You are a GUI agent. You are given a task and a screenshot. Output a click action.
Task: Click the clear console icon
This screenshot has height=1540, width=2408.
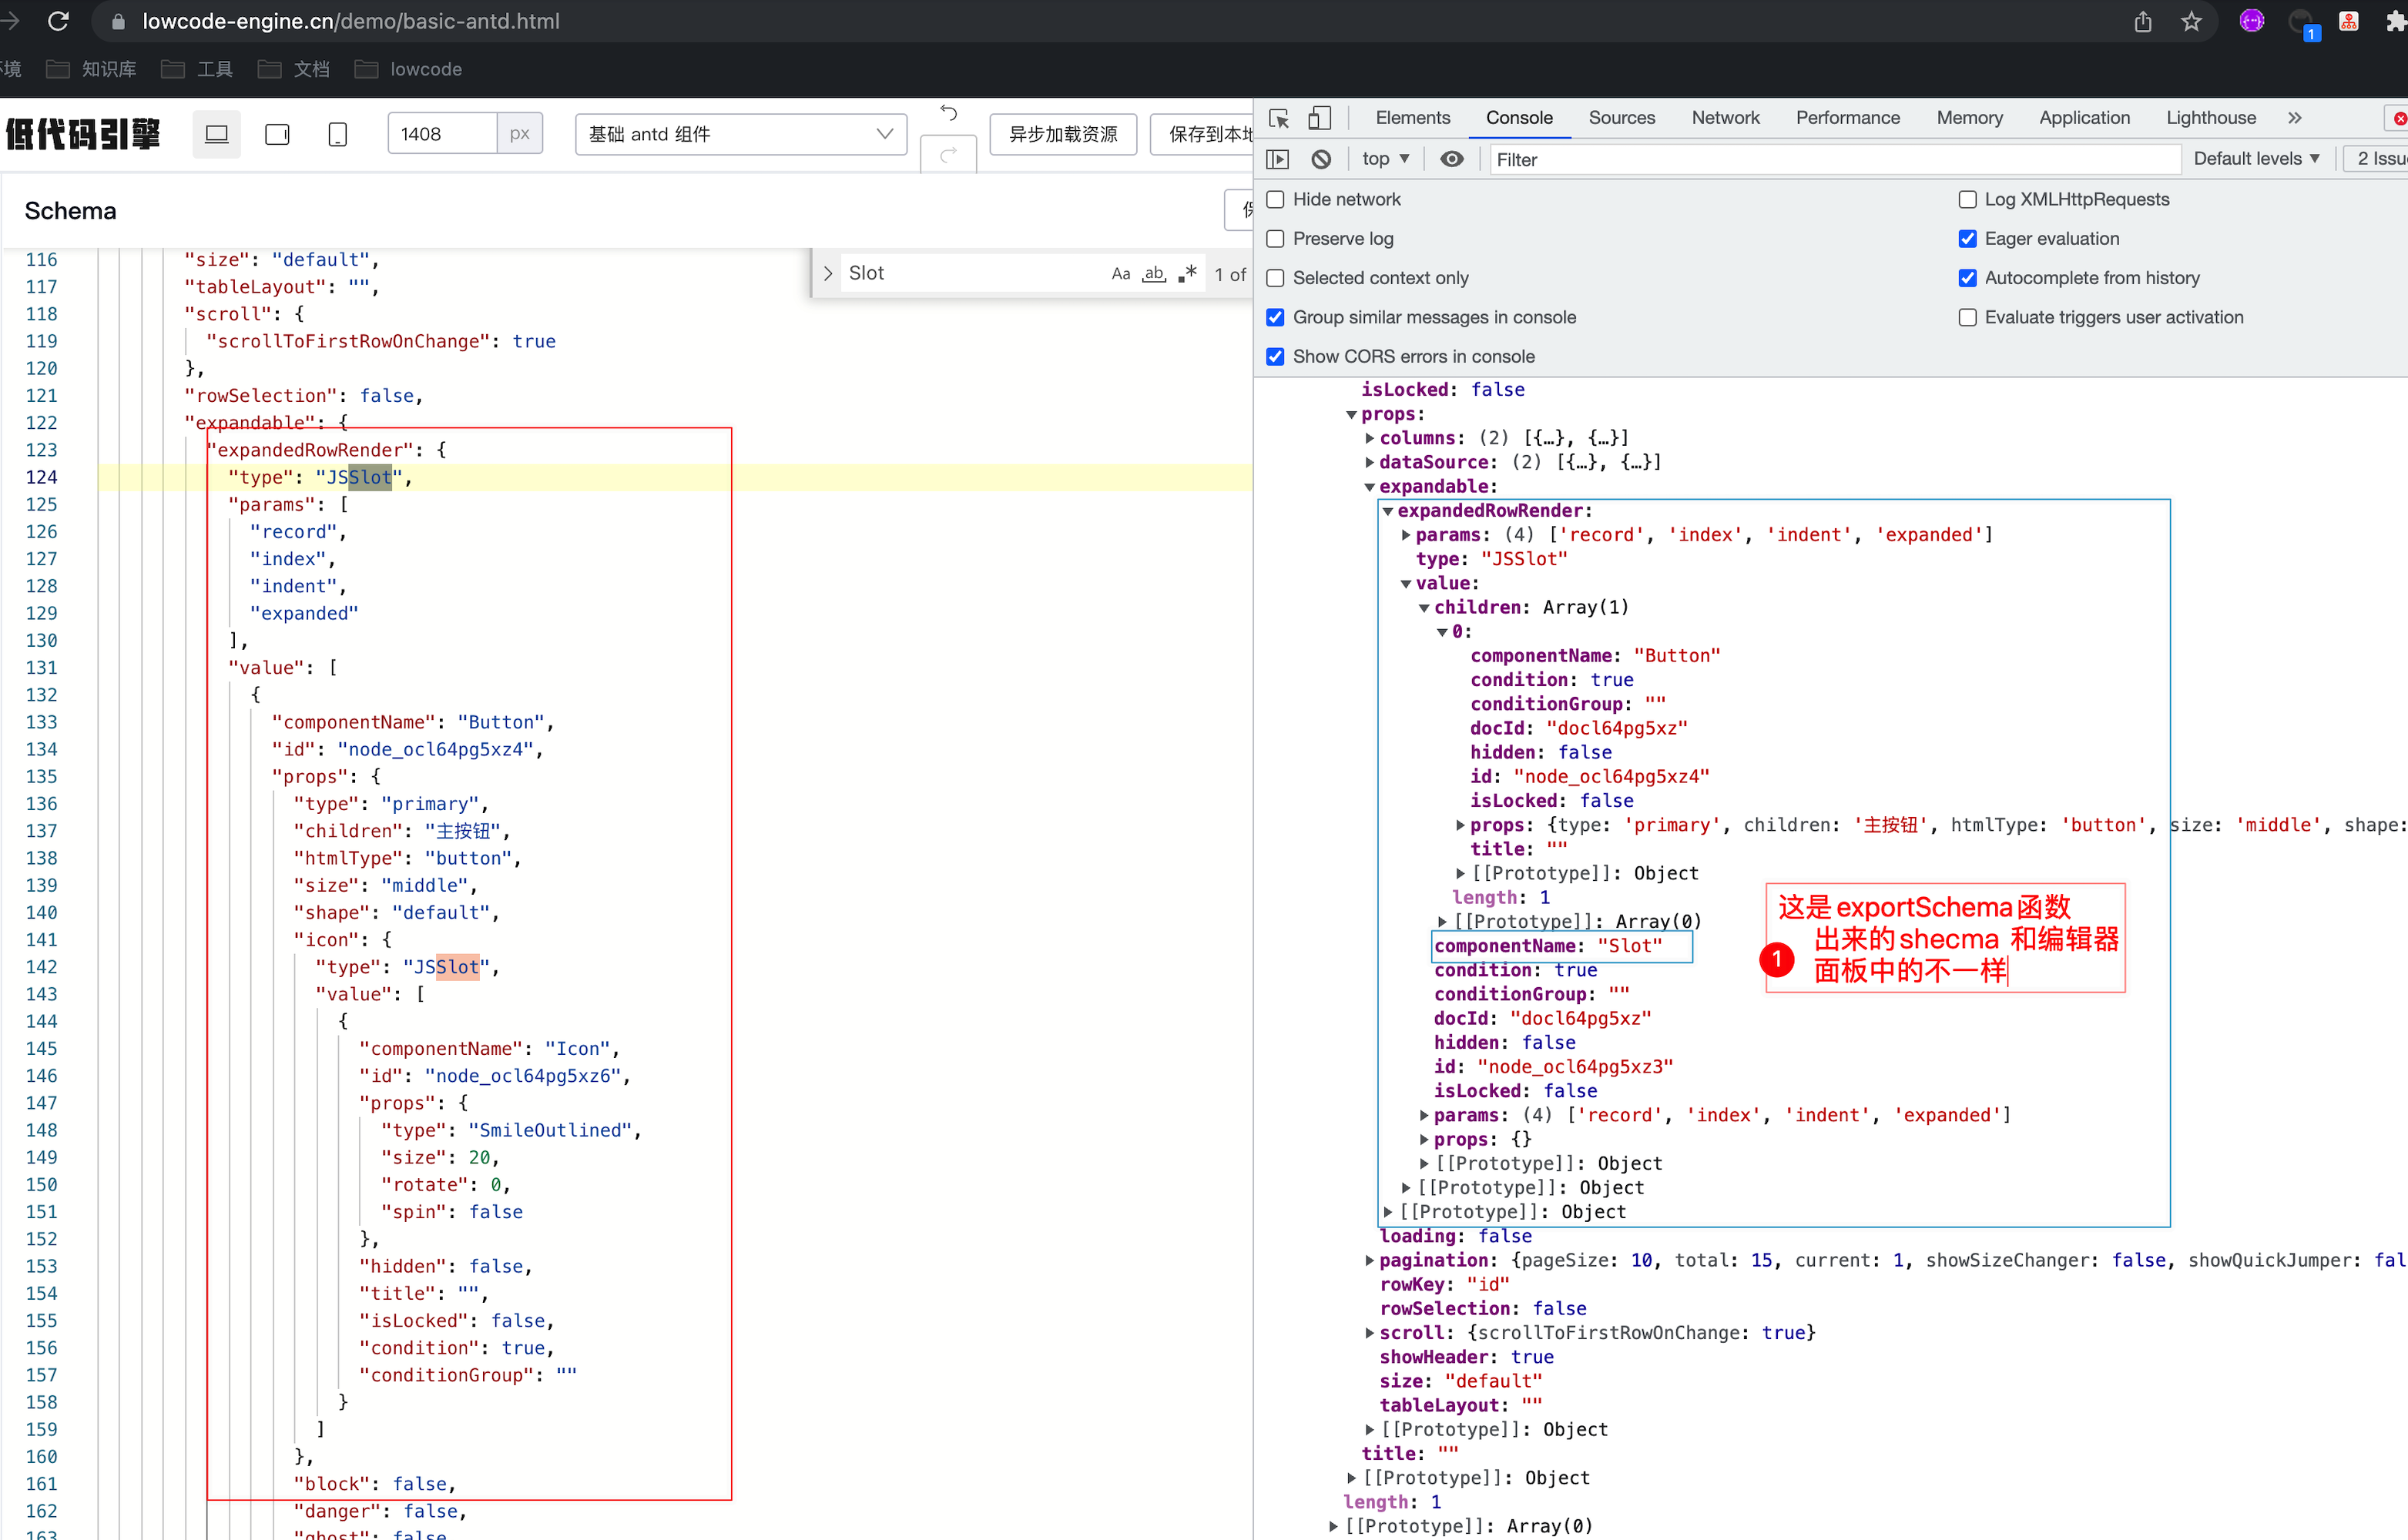[1322, 159]
